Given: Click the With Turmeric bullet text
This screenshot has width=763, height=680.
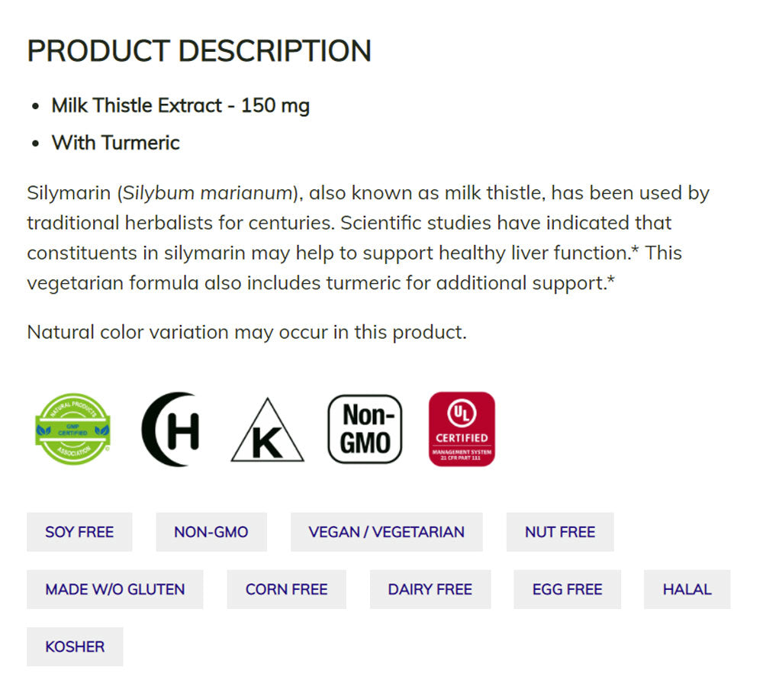Looking at the screenshot, I should tap(116, 143).
